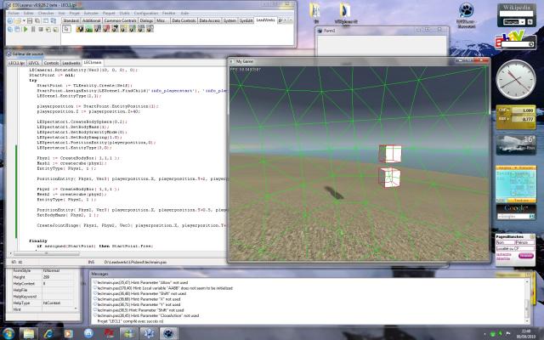Image resolution: width=544 pixels, height=340 pixels.
Task: Pick the fourth Leadwerks component with red icon
Action: tap(106, 29)
